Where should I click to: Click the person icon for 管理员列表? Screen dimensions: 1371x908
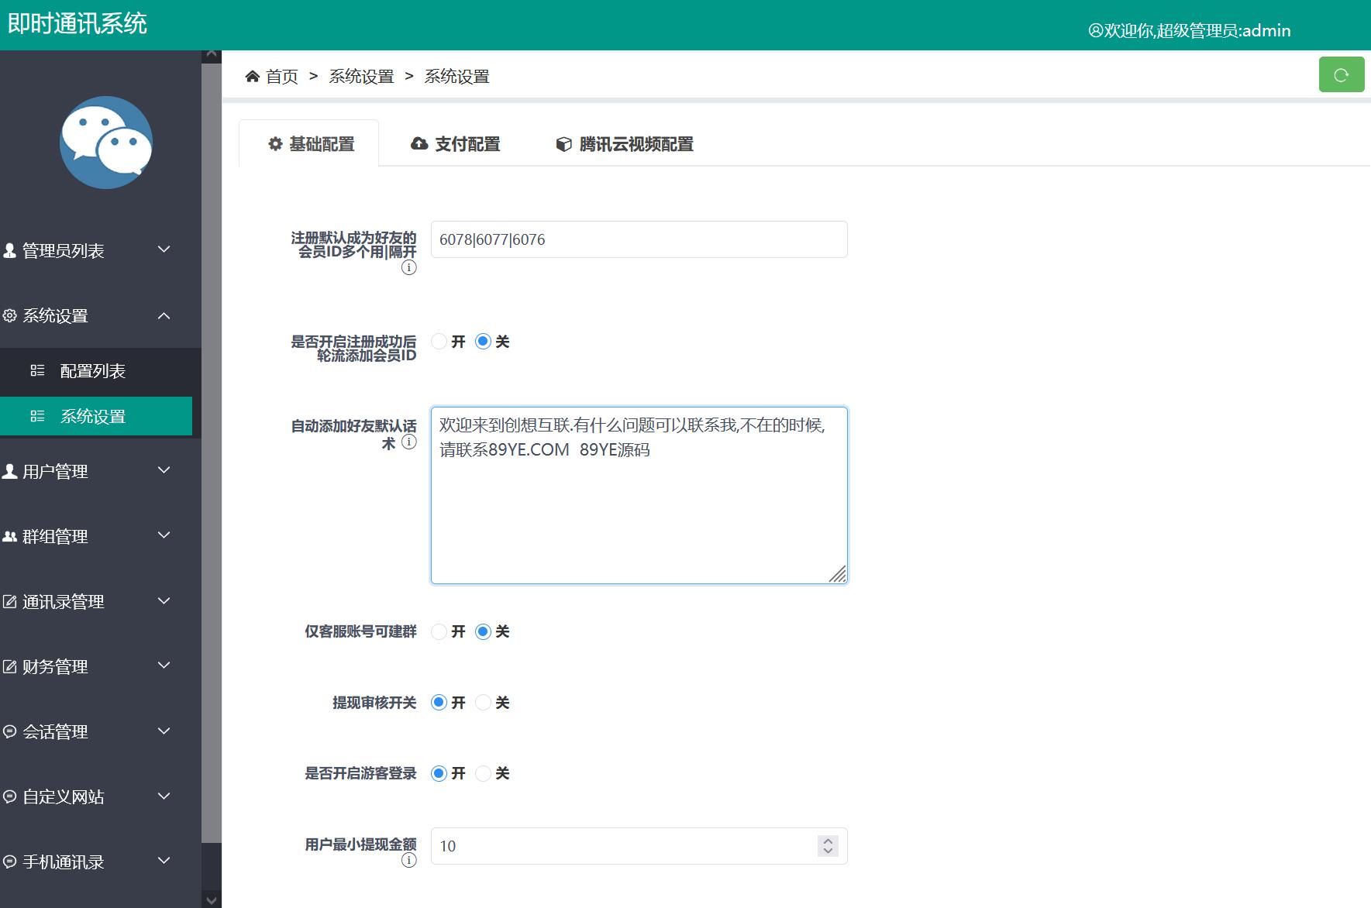pos(9,250)
